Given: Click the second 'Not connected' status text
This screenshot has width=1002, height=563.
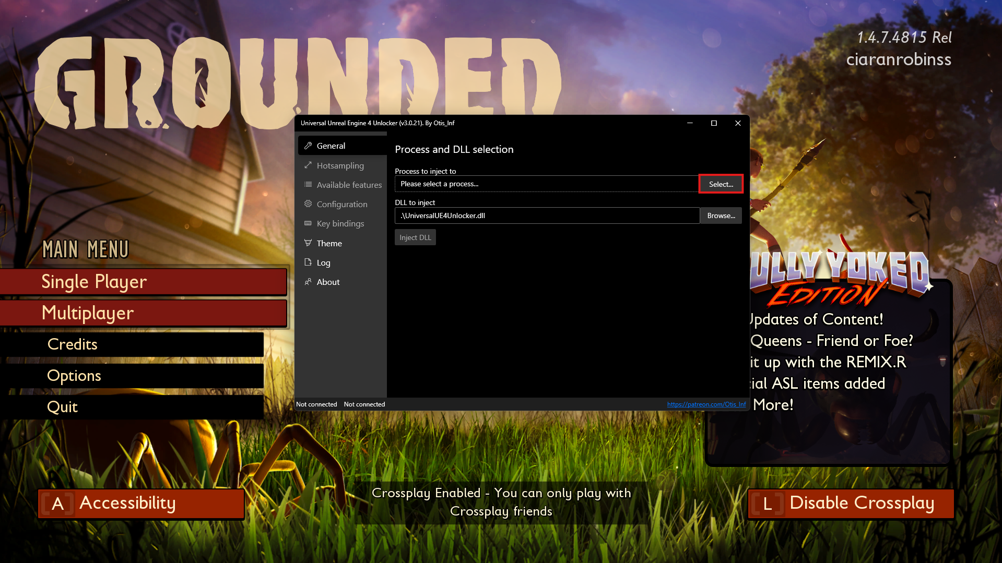Looking at the screenshot, I should pos(364,404).
